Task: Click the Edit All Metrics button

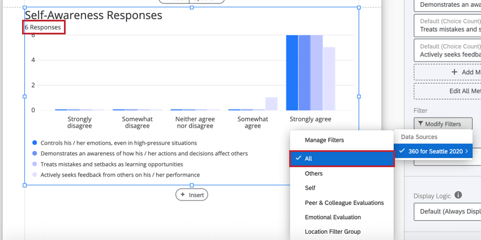Action: coord(447,91)
